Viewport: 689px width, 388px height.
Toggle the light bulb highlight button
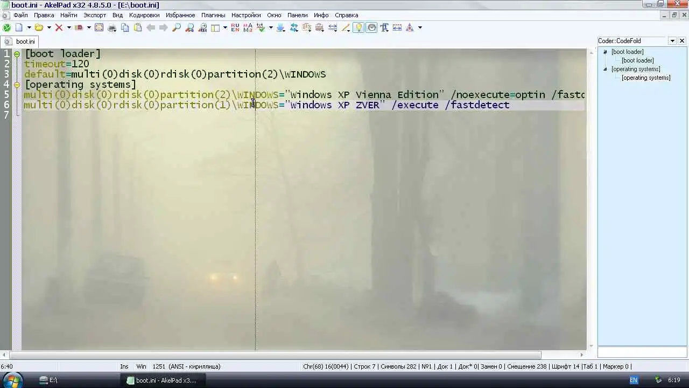[358, 27]
